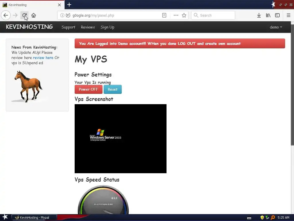Reload the page with the refresh icon

pos(24,15)
